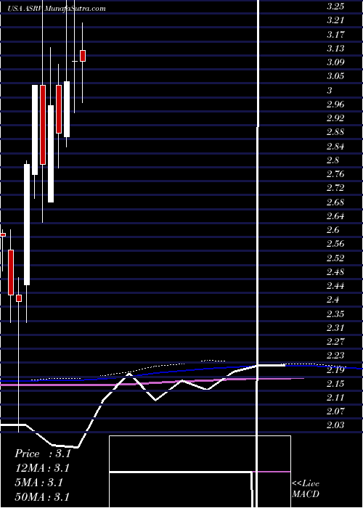Click the 2.88 price axis label
The width and height of the screenshot is (363, 508).
click(x=335, y=132)
